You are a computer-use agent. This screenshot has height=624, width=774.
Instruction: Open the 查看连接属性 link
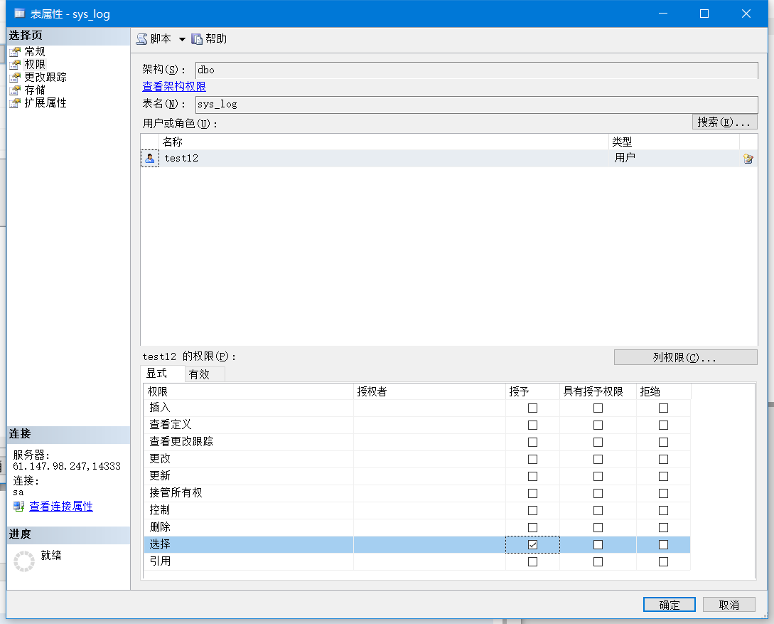[60, 507]
